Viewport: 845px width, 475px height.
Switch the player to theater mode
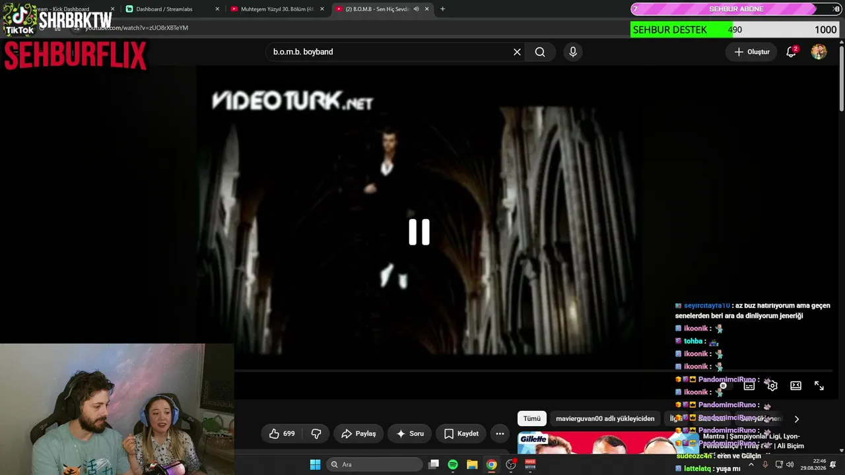coord(795,386)
